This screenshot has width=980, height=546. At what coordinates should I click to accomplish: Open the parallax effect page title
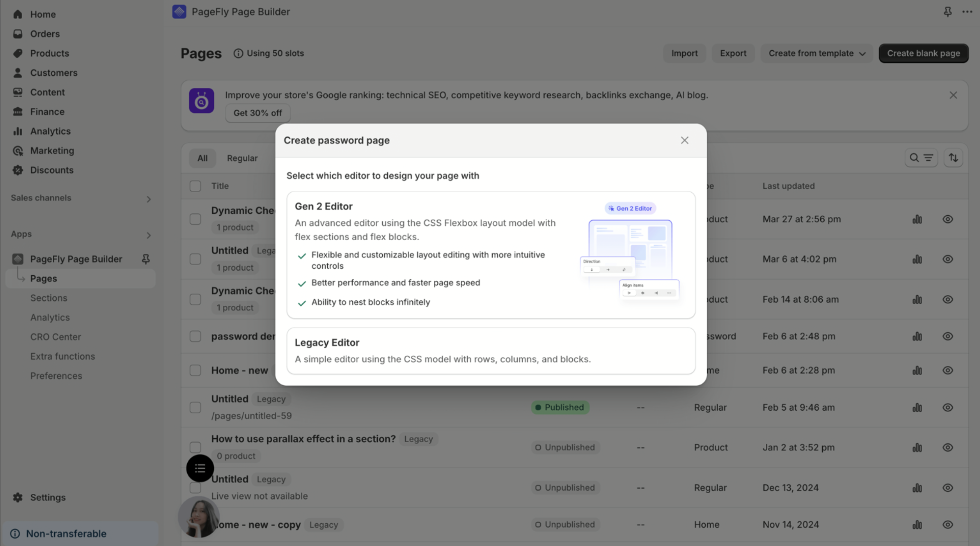coord(303,439)
